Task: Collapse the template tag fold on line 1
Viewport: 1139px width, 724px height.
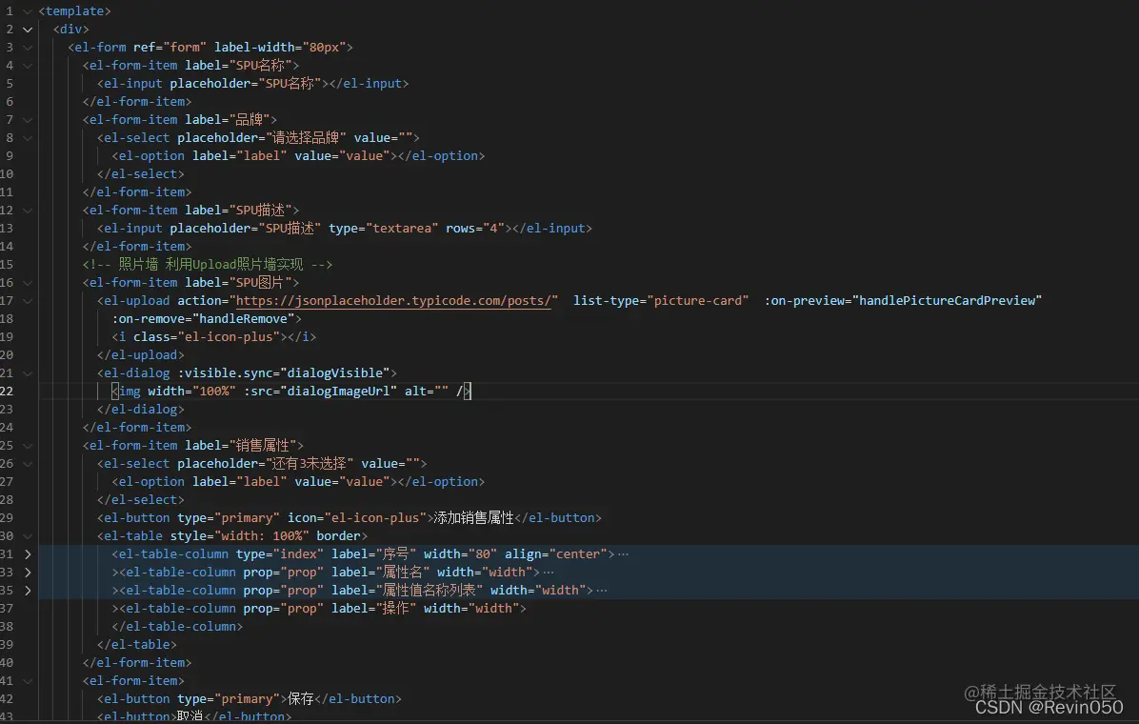Action: 28,11
